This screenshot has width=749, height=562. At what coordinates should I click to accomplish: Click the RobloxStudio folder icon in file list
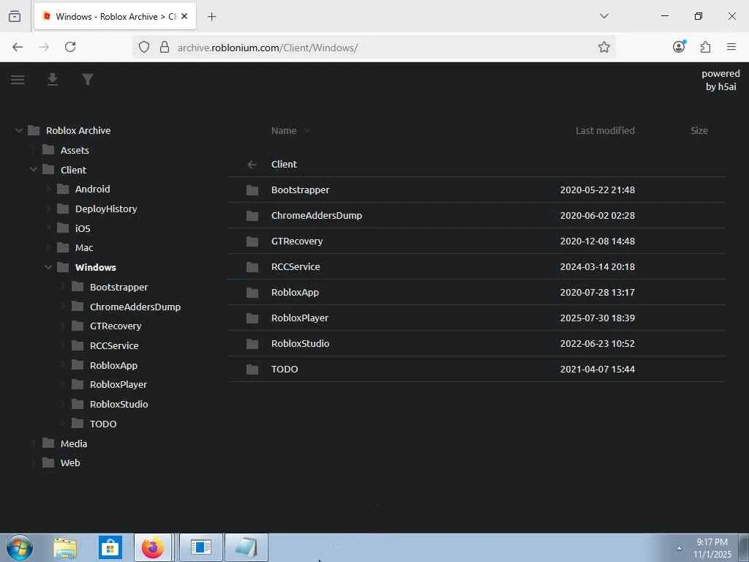[x=252, y=344]
